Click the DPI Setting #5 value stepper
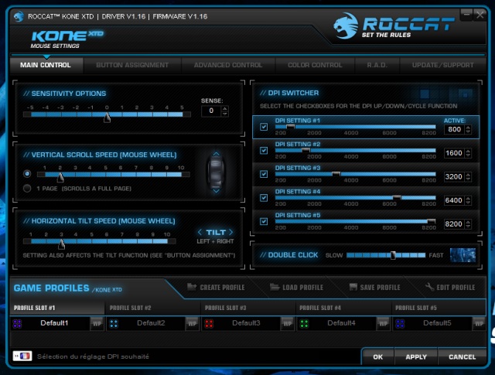495x375 pixels. (x=468, y=224)
